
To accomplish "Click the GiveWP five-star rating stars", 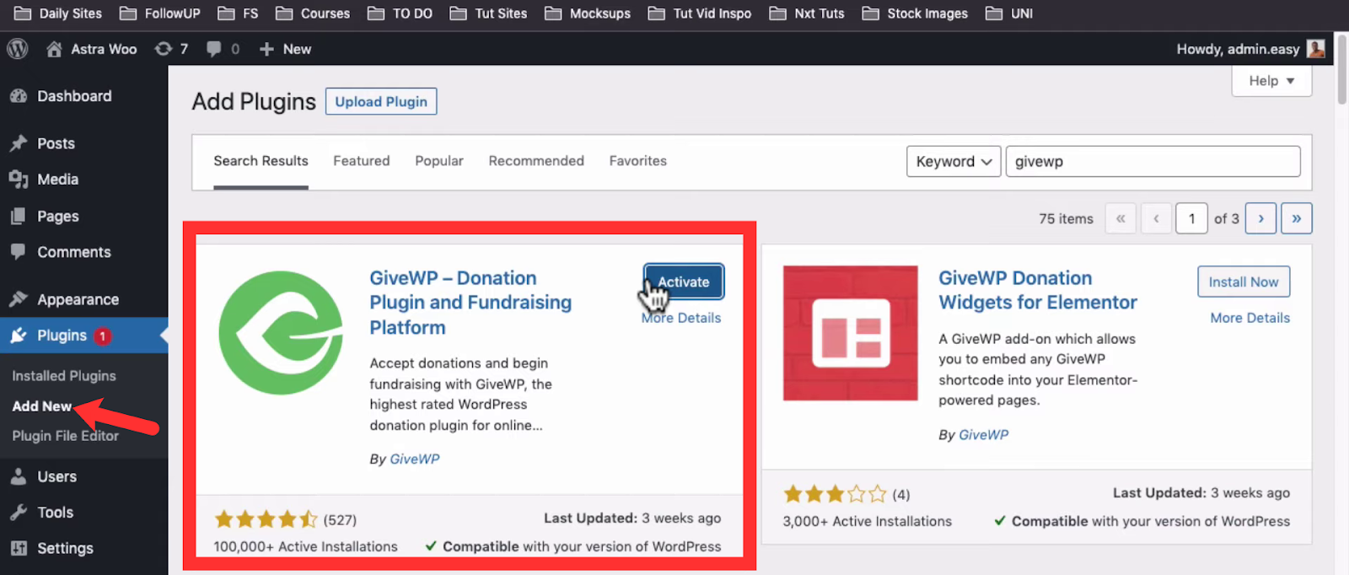I will point(266,519).
